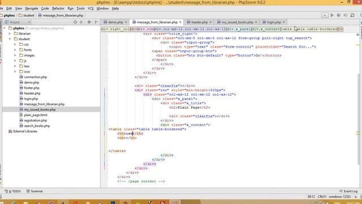Image resolution: width=362 pixels, height=204 pixels.
Task: Click the CRLF line separator status
Action: pyautogui.click(x=322, y=197)
